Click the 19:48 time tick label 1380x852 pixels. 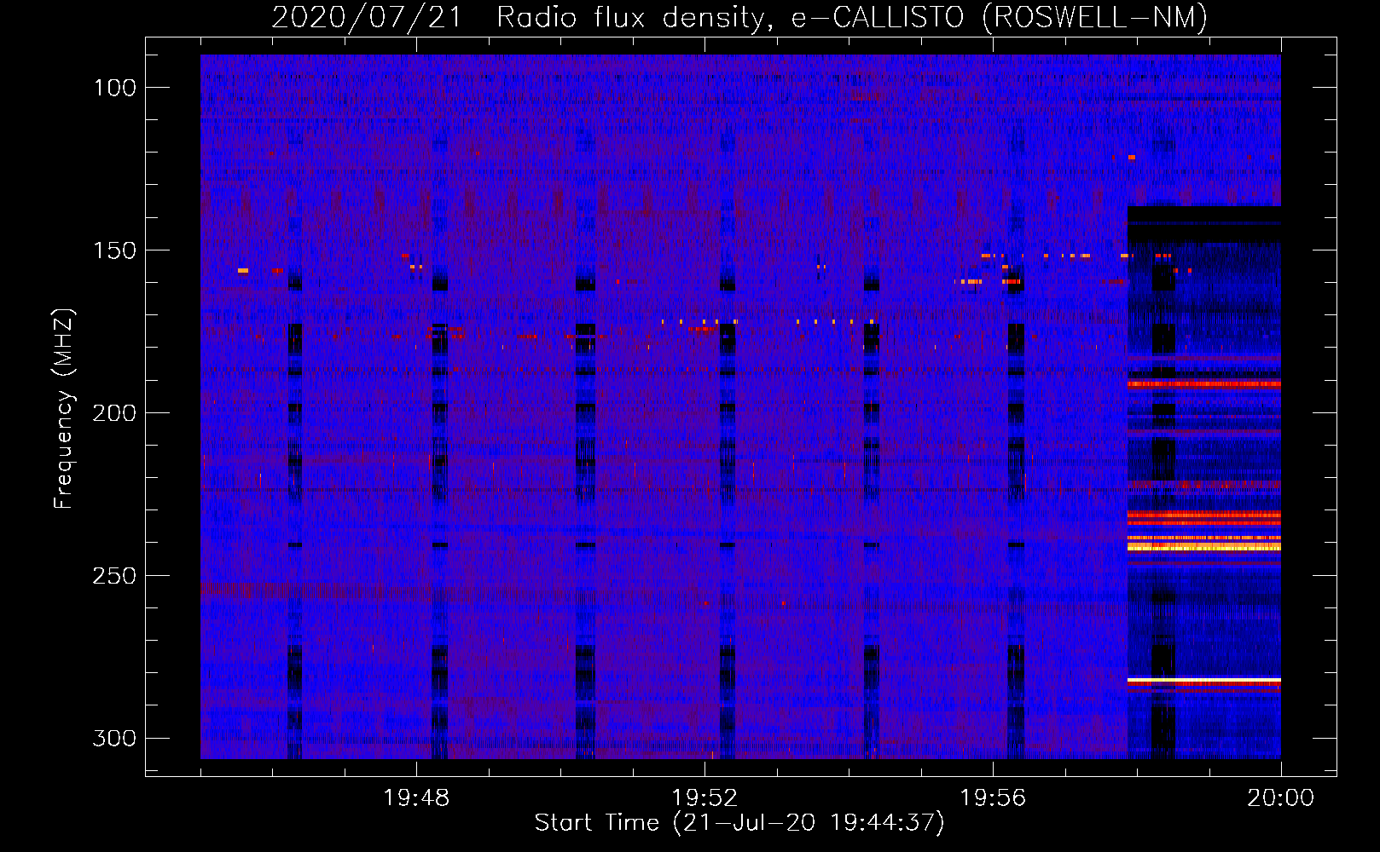point(416,798)
